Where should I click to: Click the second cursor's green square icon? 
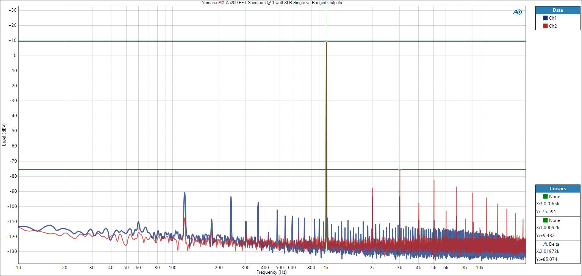(x=545, y=220)
